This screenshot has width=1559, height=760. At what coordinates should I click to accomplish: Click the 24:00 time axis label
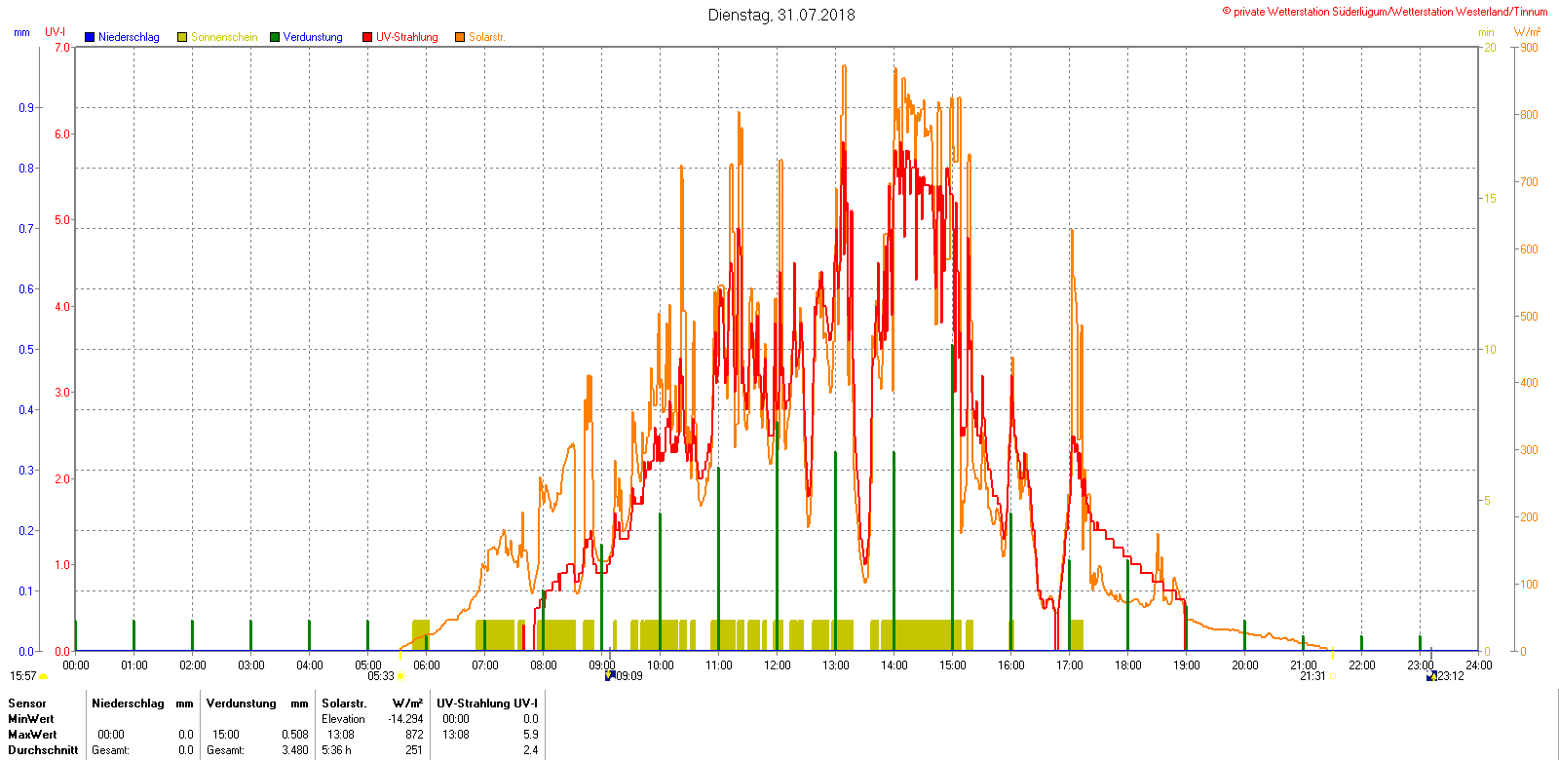[x=1479, y=665]
